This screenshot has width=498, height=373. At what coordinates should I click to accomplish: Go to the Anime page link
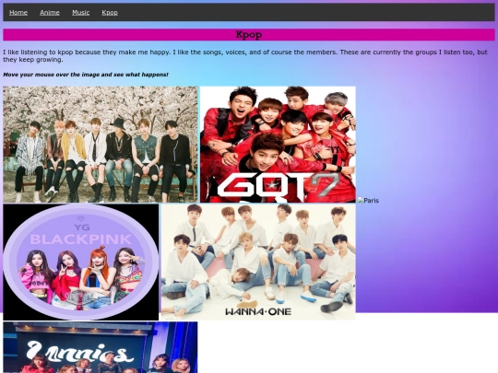coord(50,13)
